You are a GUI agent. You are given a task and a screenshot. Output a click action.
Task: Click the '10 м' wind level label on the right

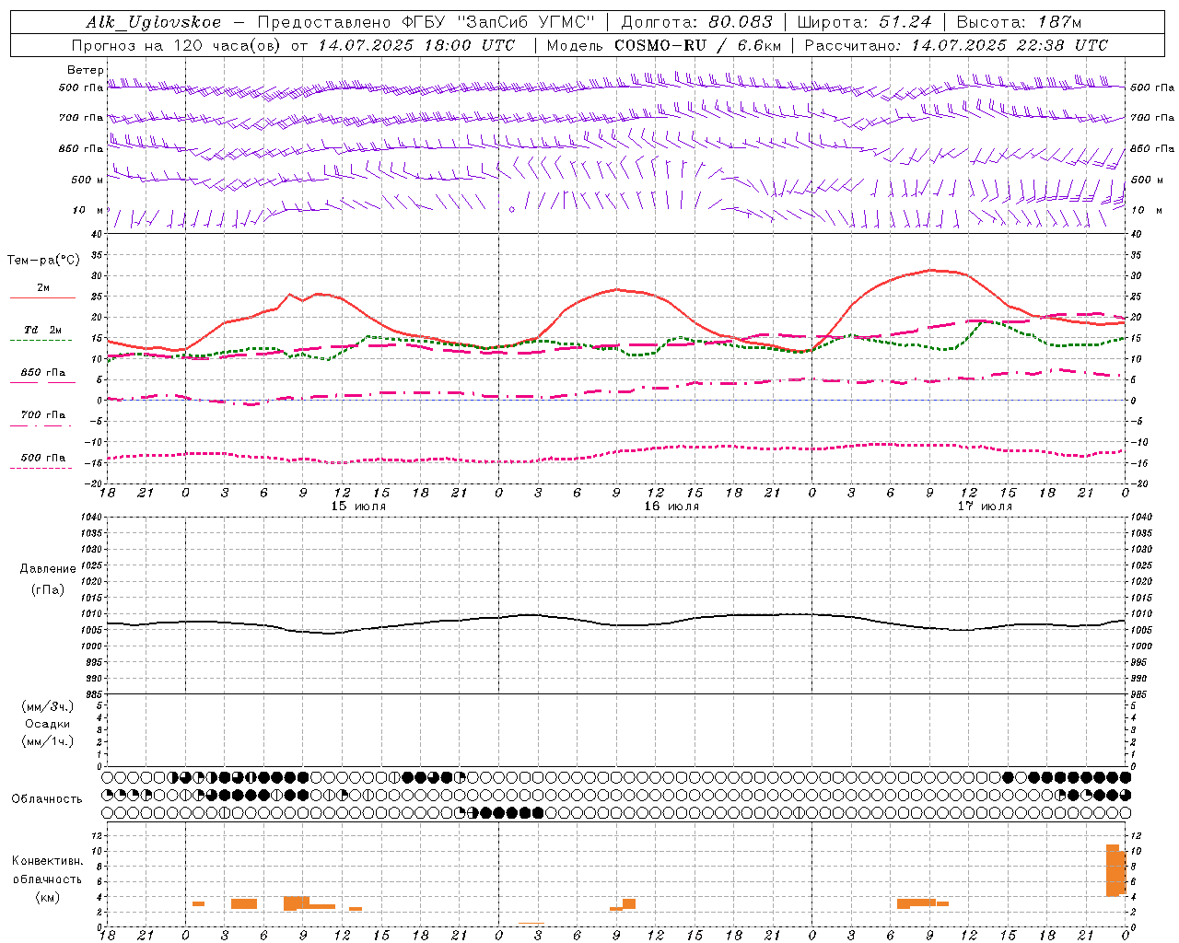1145,210
